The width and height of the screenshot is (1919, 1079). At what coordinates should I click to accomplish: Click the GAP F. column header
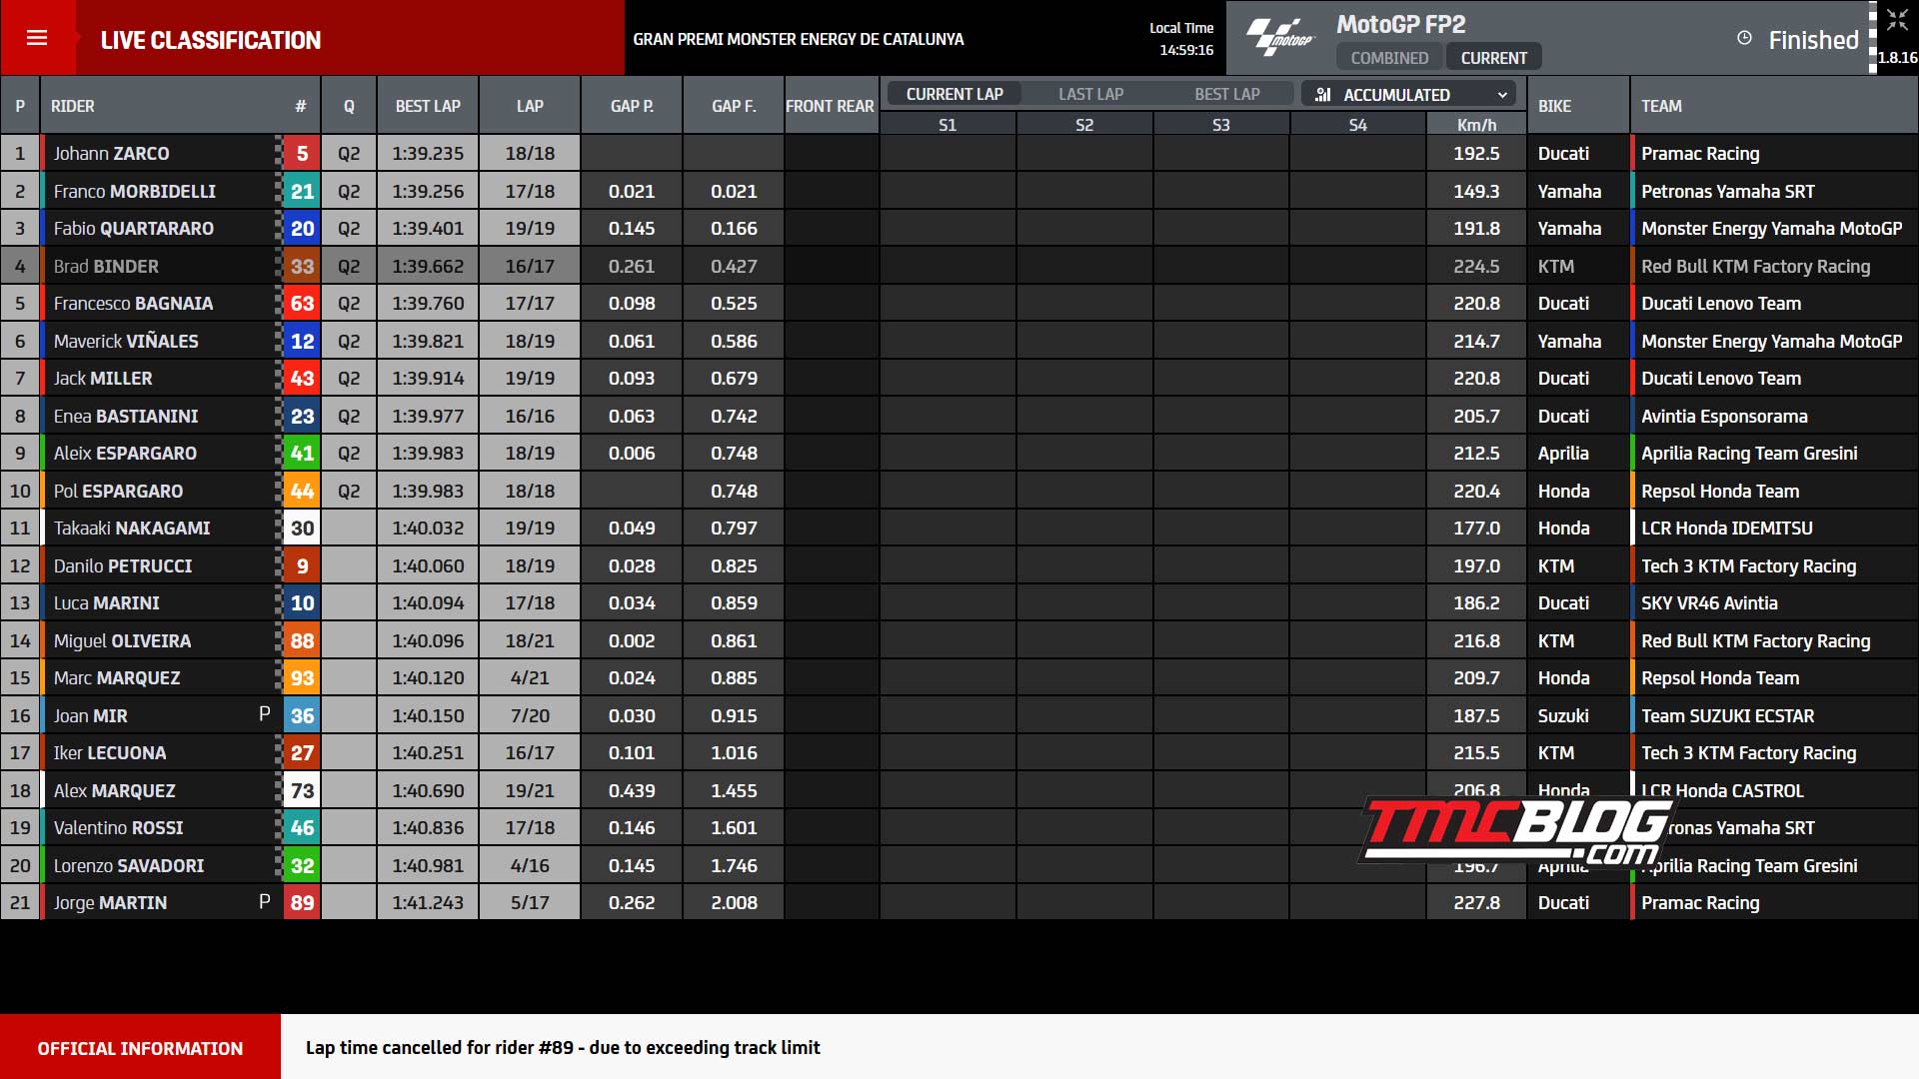[x=734, y=106]
